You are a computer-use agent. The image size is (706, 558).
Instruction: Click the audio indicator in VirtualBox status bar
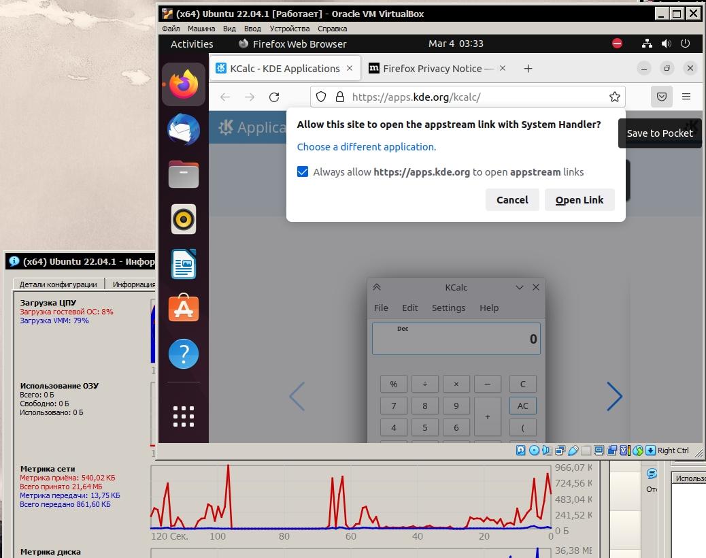point(547,450)
